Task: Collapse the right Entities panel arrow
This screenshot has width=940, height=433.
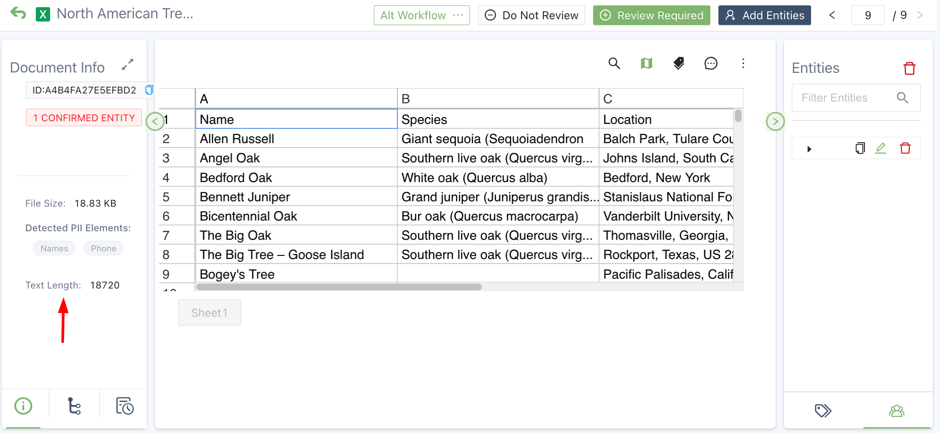Action: tap(775, 121)
